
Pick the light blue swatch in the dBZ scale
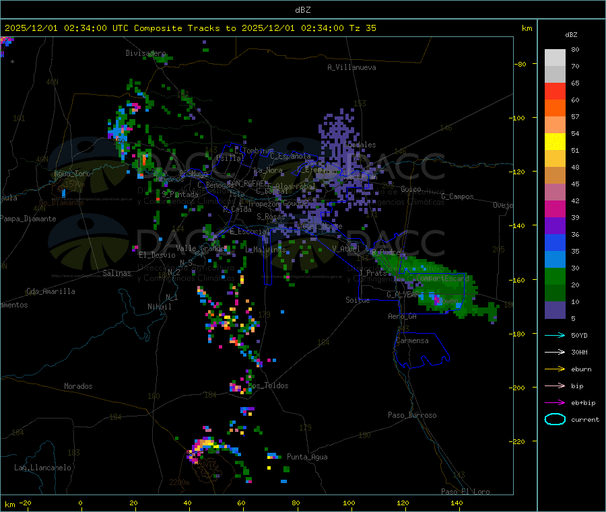[x=555, y=259]
